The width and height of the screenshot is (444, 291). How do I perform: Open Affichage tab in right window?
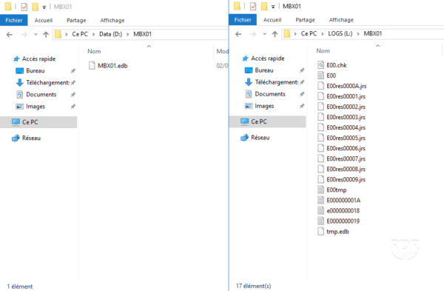(341, 20)
